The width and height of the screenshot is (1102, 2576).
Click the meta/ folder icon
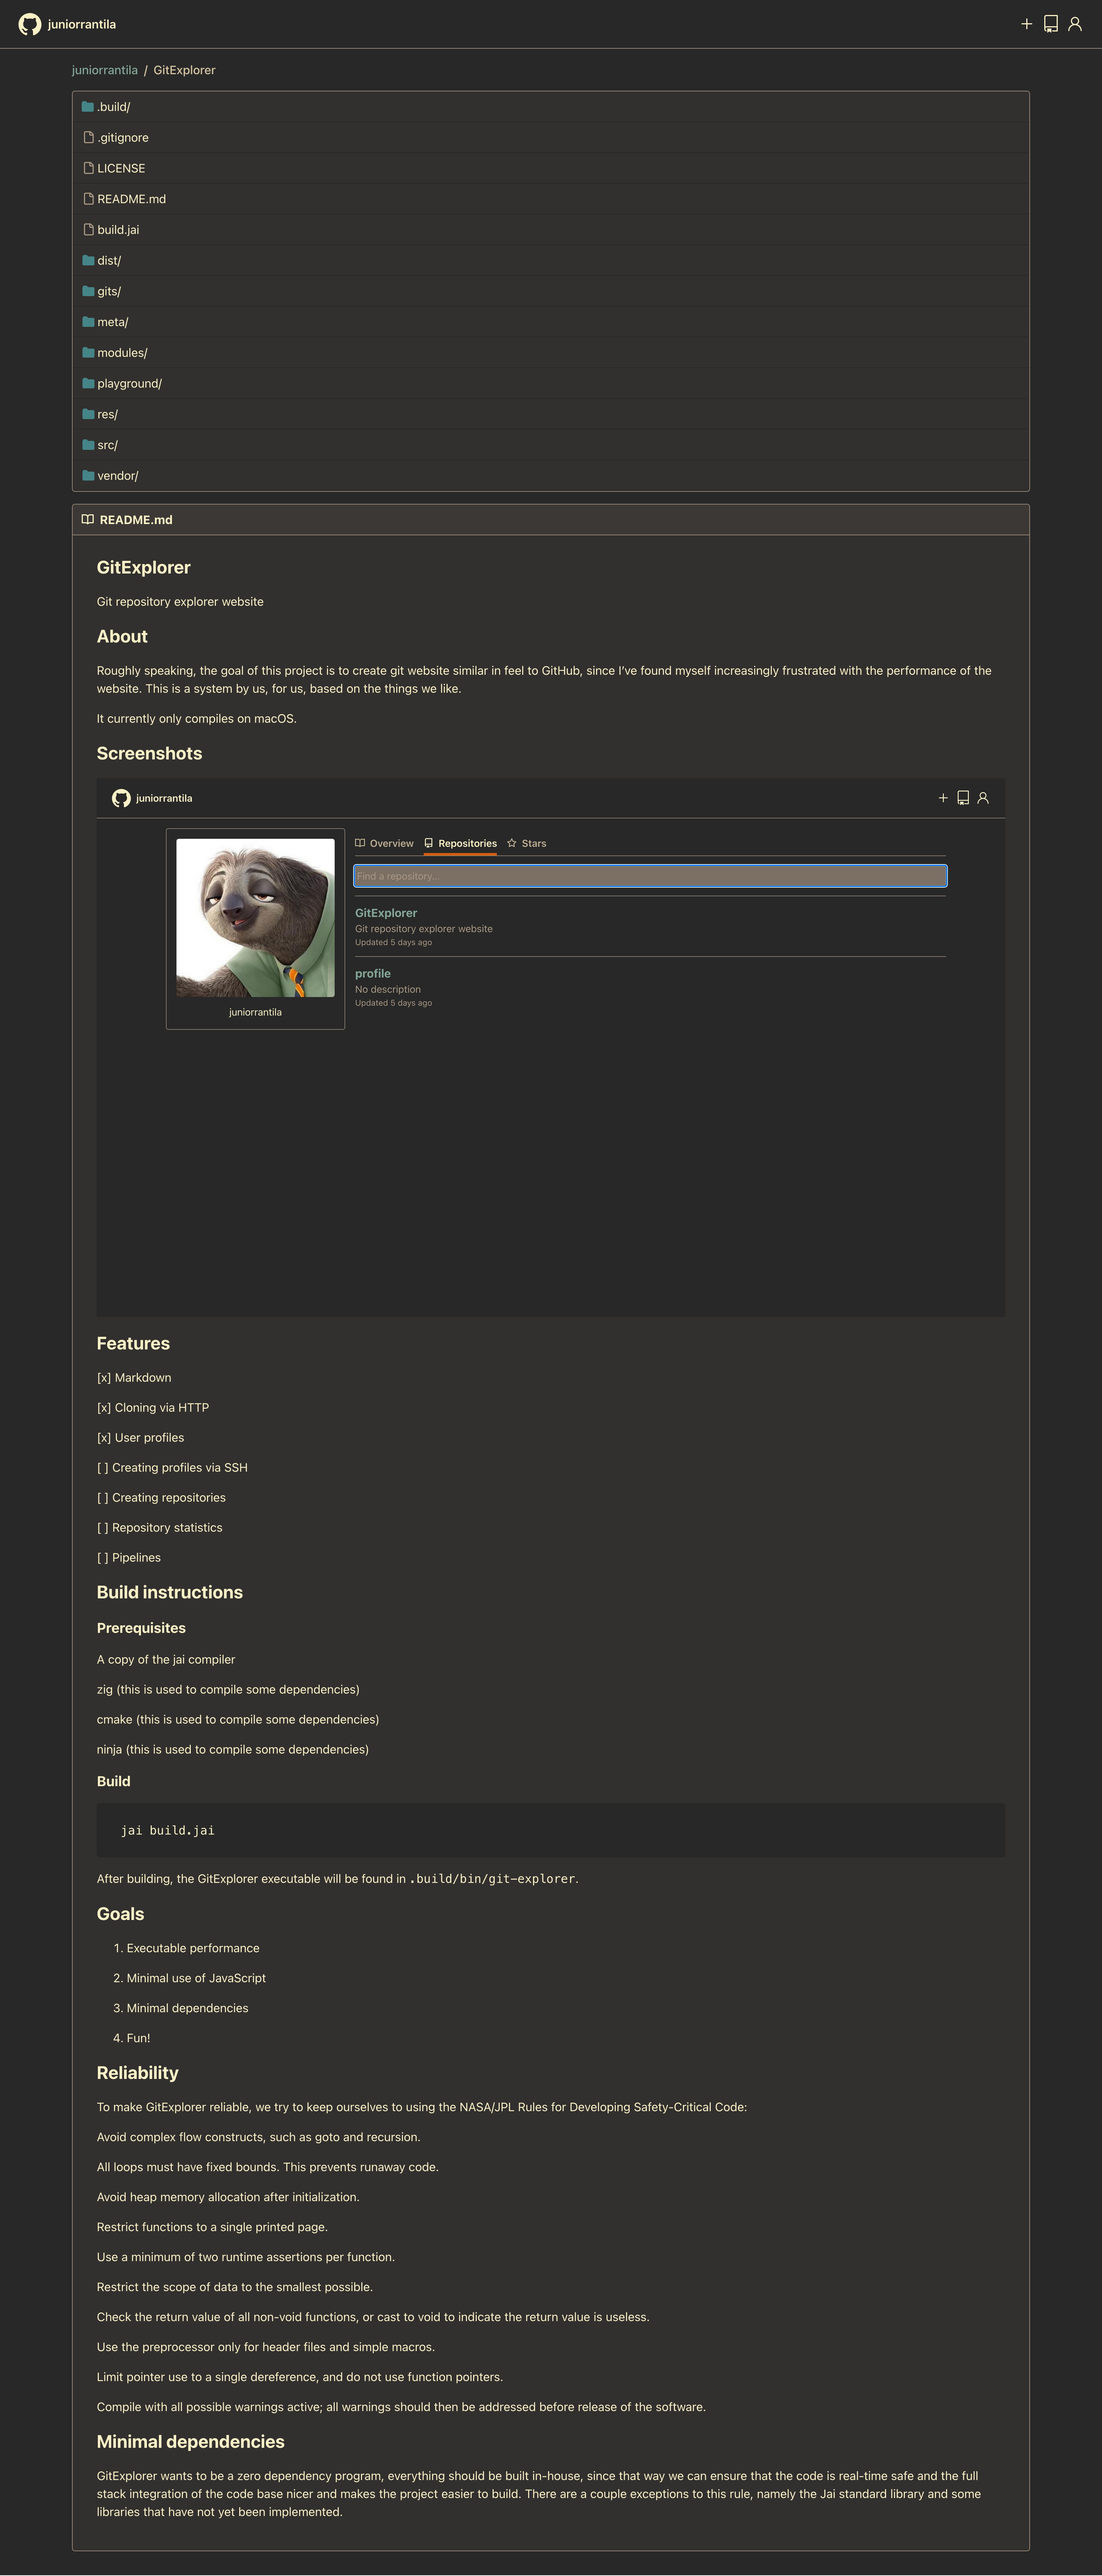tap(88, 322)
